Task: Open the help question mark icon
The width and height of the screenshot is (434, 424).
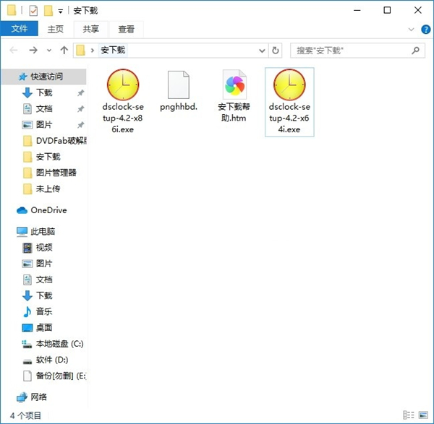Action: (x=425, y=29)
